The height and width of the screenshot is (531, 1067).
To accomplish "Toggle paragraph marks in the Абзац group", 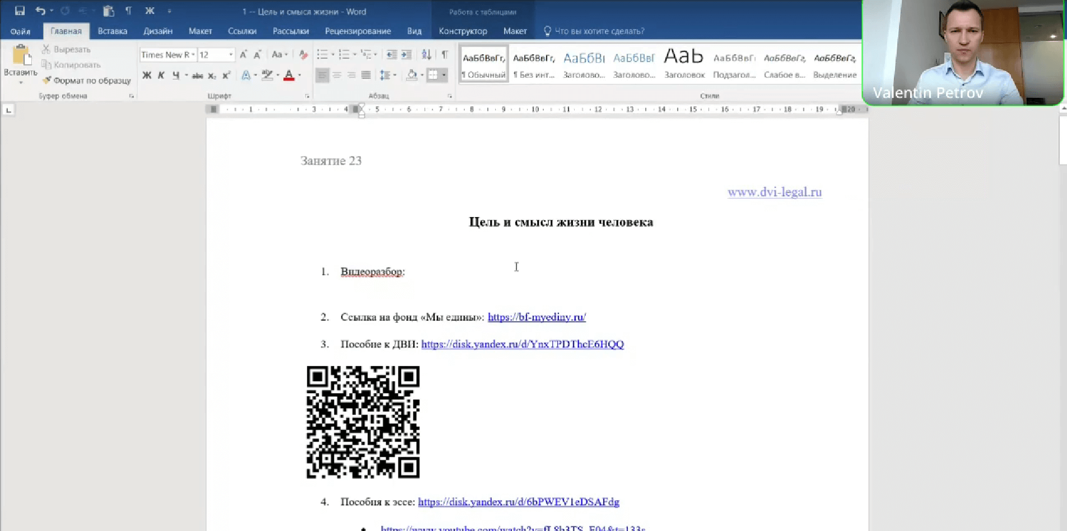I will point(445,55).
